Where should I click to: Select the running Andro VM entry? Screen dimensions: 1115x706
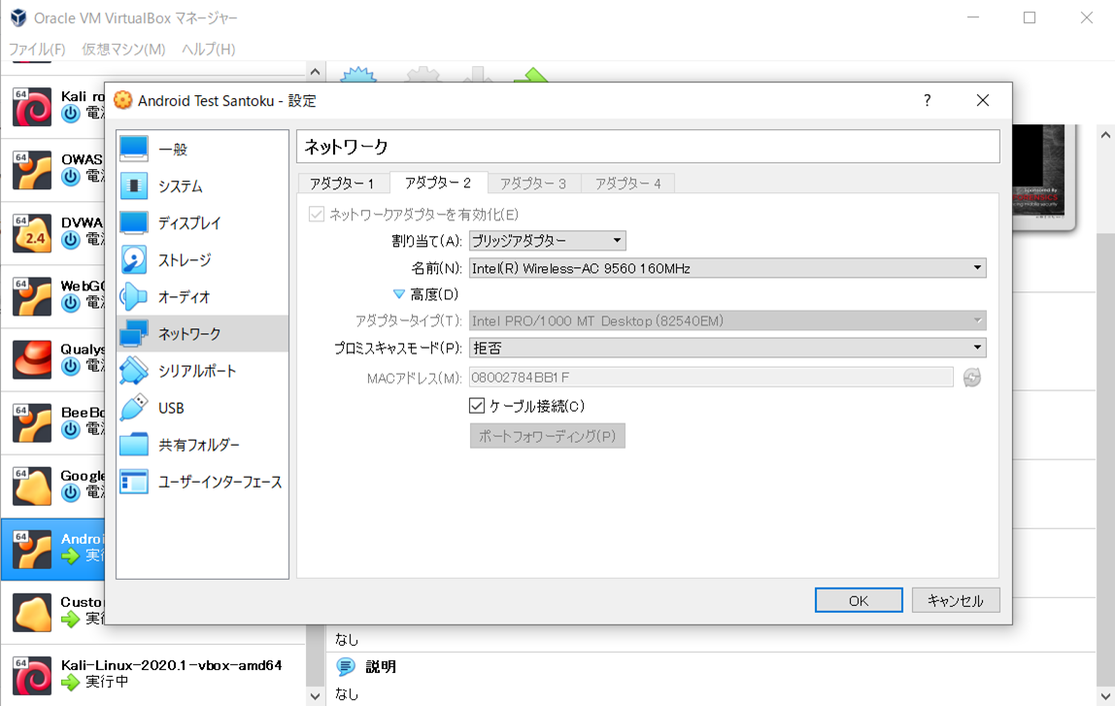(x=53, y=549)
